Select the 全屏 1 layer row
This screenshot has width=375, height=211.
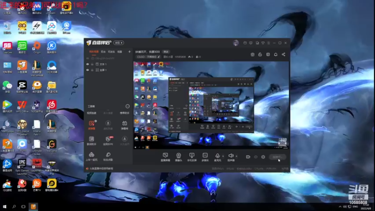pos(108,70)
